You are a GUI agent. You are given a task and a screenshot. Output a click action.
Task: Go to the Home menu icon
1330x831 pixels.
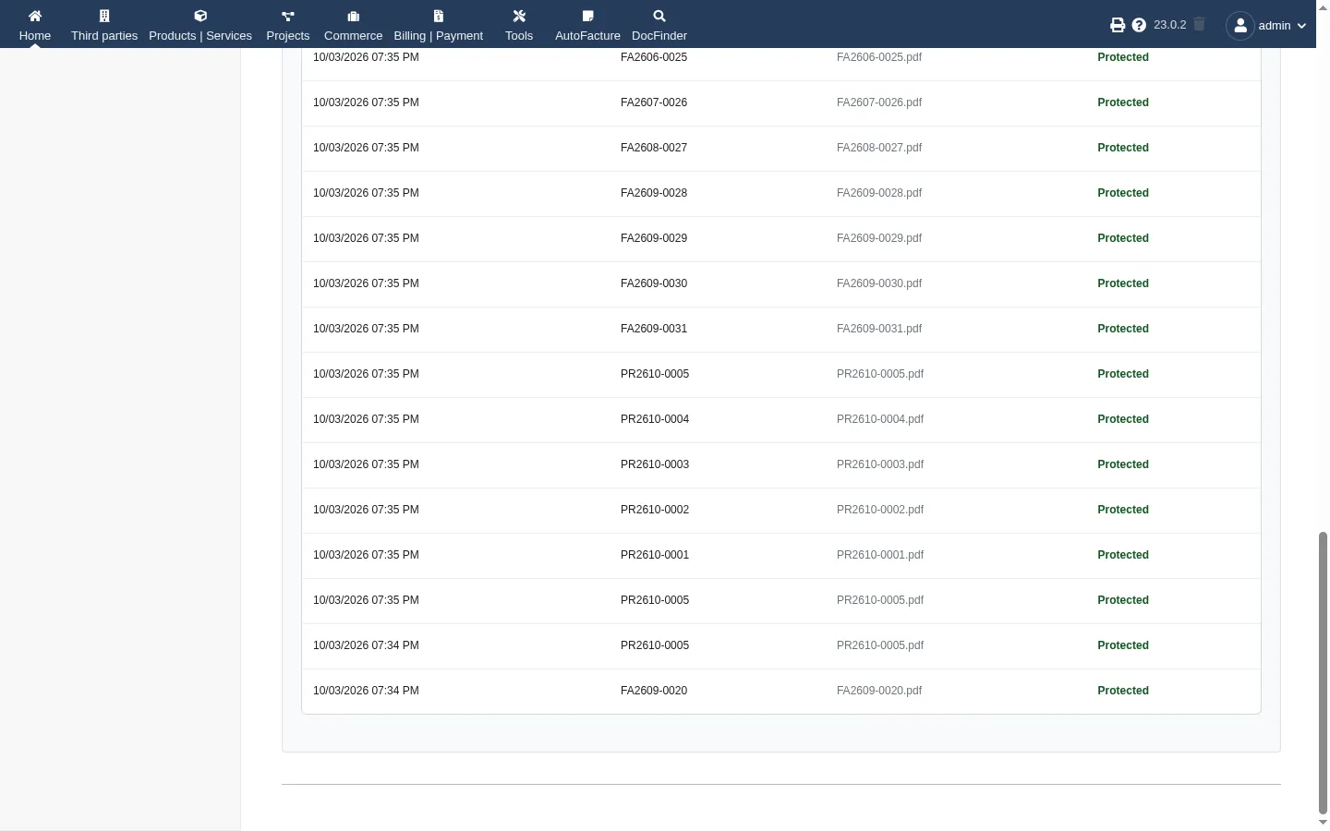click(x=35, y=16)
